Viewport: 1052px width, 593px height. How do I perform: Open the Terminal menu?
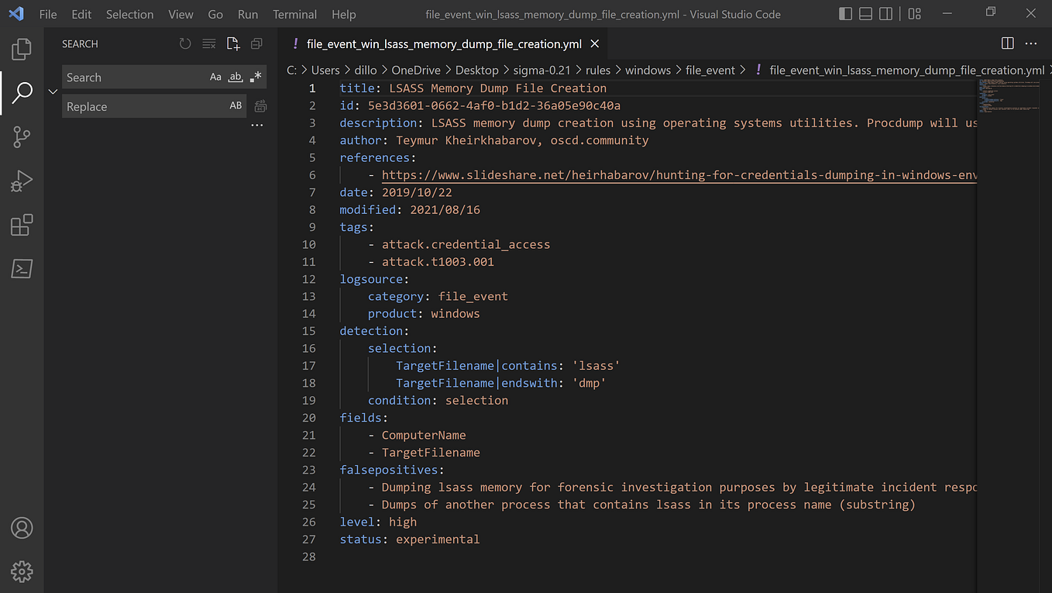(x=294, y=14)
